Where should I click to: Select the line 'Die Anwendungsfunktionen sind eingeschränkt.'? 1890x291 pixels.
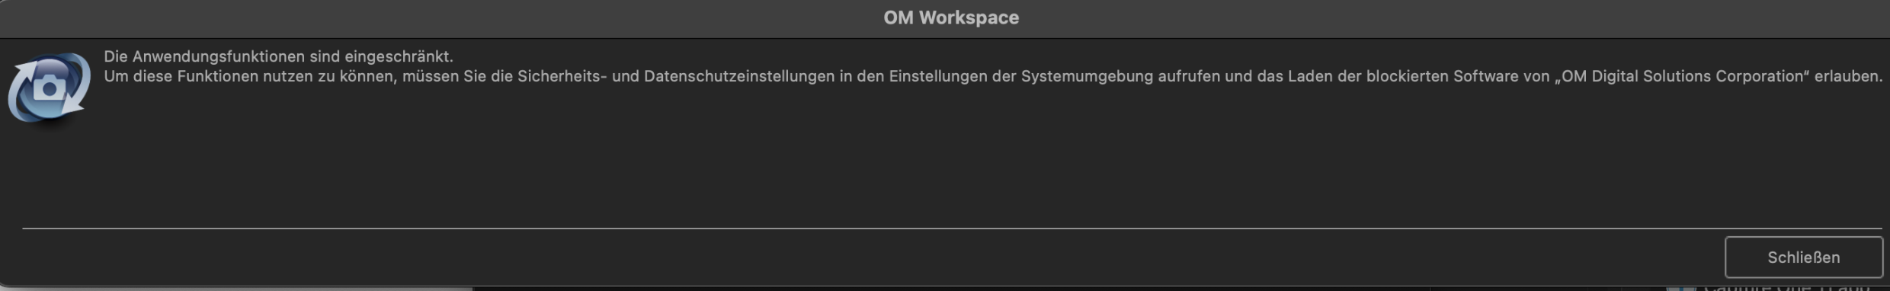click(278, 56)
